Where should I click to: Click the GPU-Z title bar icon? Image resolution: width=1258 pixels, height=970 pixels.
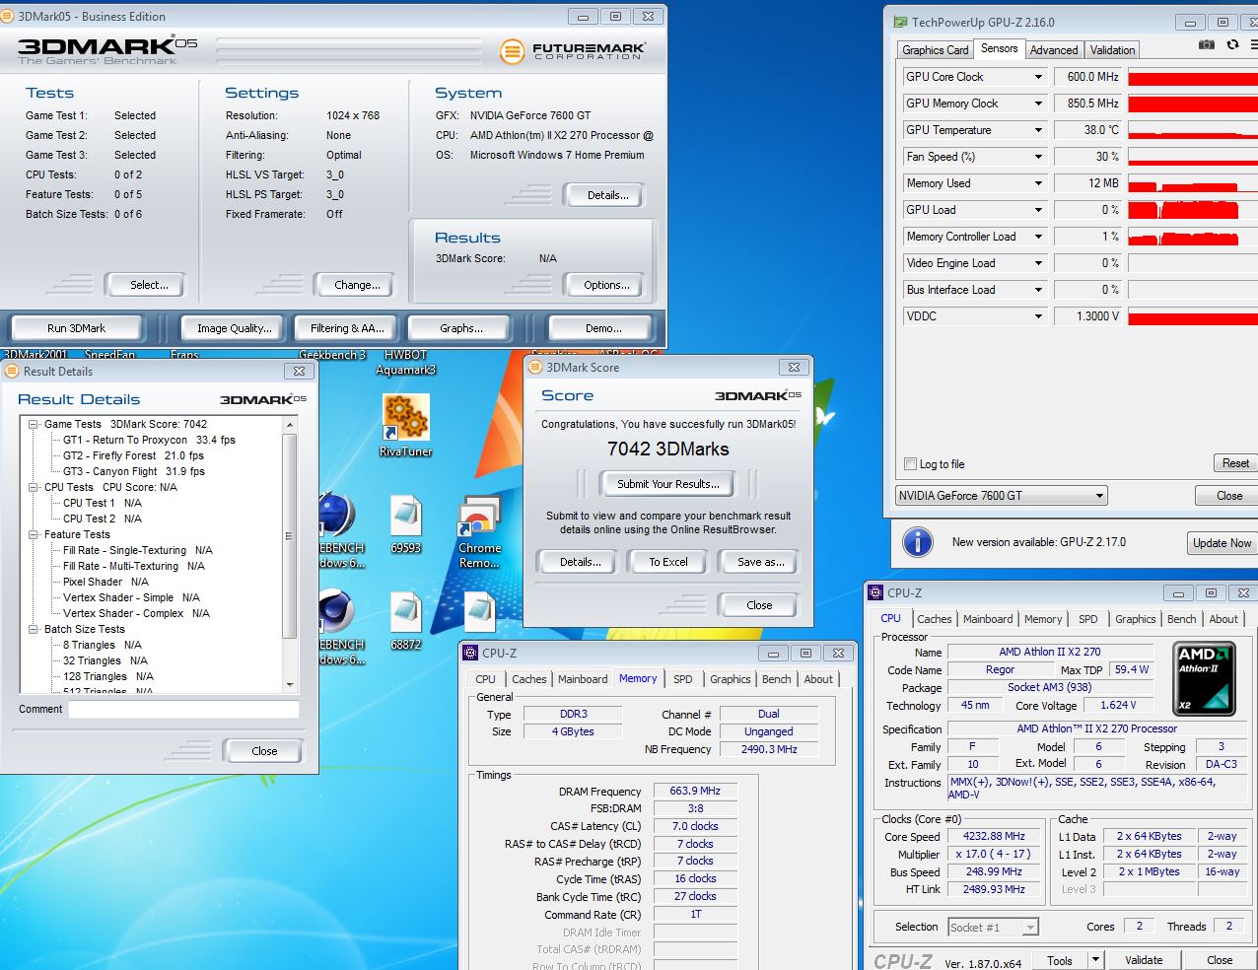[899, 22]
